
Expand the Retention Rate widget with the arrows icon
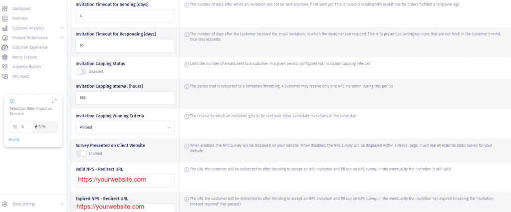click(54, 101)
